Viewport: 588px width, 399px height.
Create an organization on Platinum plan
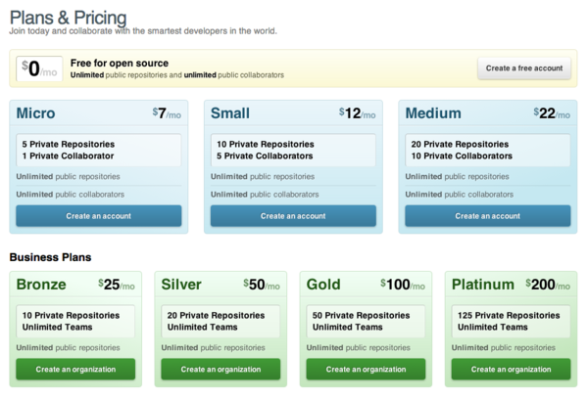(511, 370)
